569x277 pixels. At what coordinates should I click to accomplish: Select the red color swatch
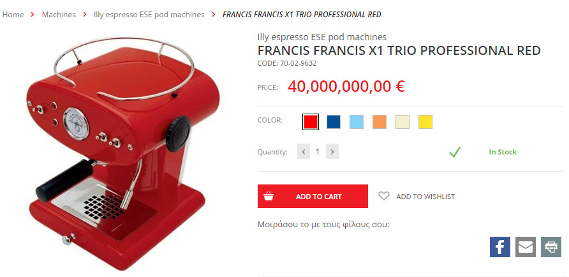[x=311, y=122]
